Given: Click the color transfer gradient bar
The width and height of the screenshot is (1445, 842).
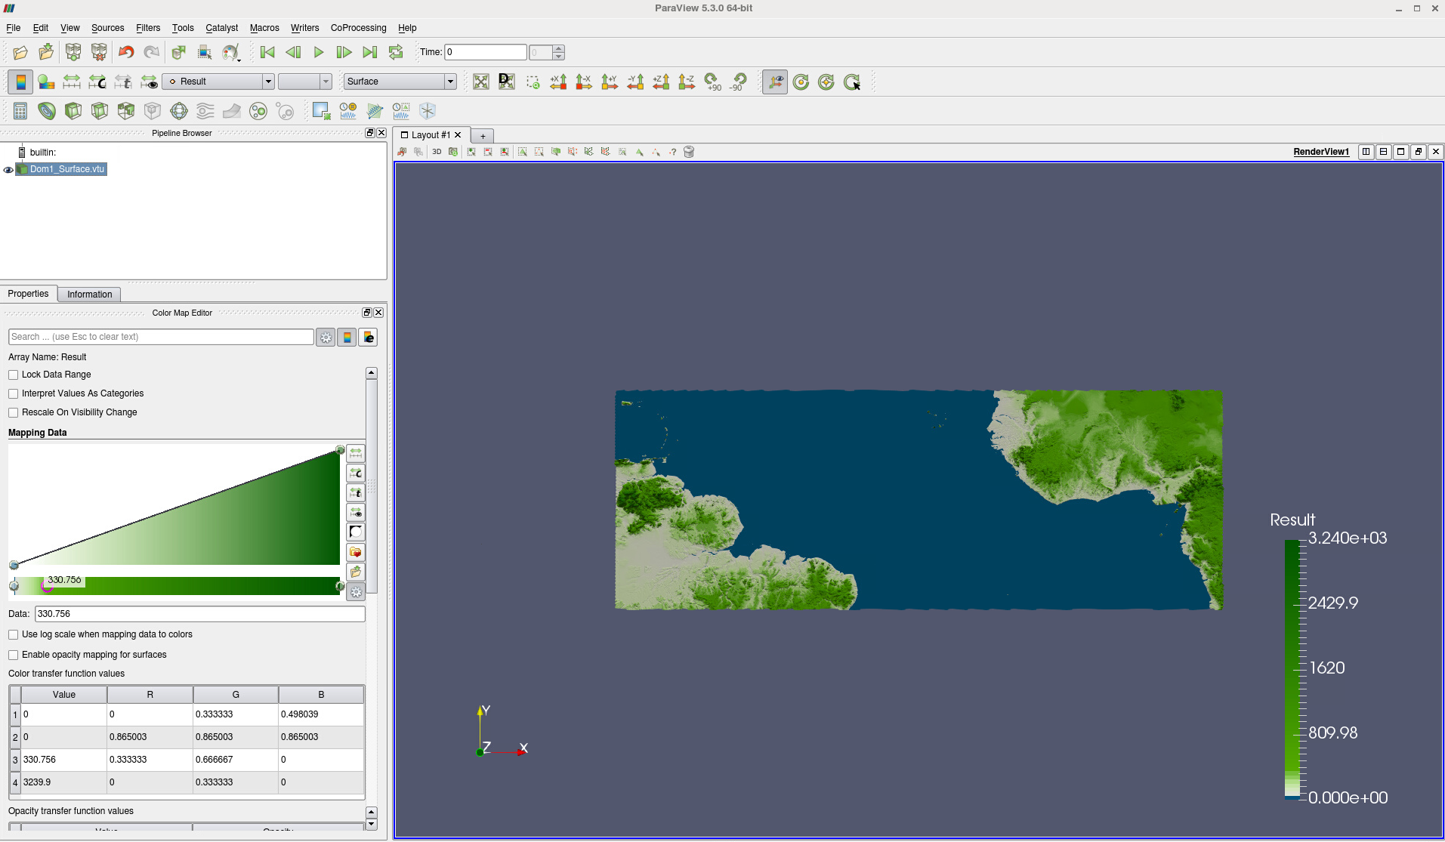Looking at the screenshot, I should coord(178,586).
